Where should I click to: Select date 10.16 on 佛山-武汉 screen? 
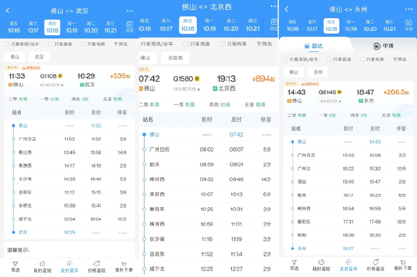(x=14, y=27)
